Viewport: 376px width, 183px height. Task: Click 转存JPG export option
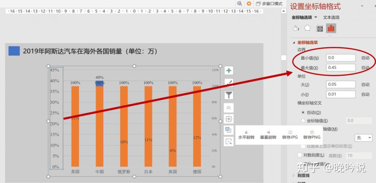(290, 135)
